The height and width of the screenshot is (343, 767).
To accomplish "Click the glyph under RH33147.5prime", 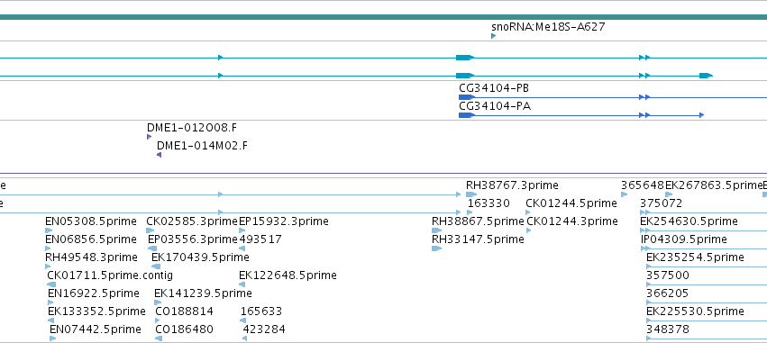I will tap(436, 248).
